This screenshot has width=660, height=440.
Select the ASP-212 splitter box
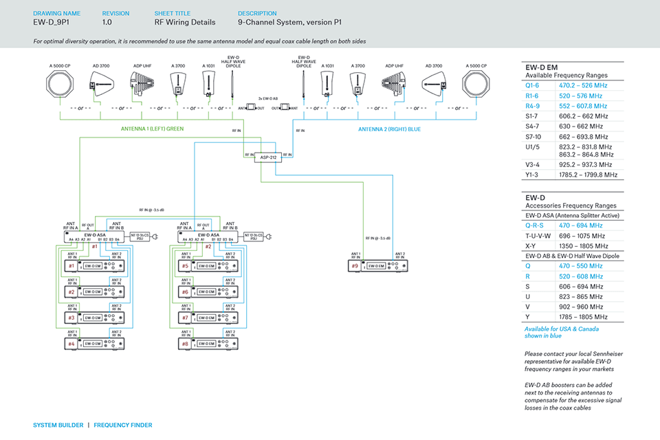(x=268, y=157)
